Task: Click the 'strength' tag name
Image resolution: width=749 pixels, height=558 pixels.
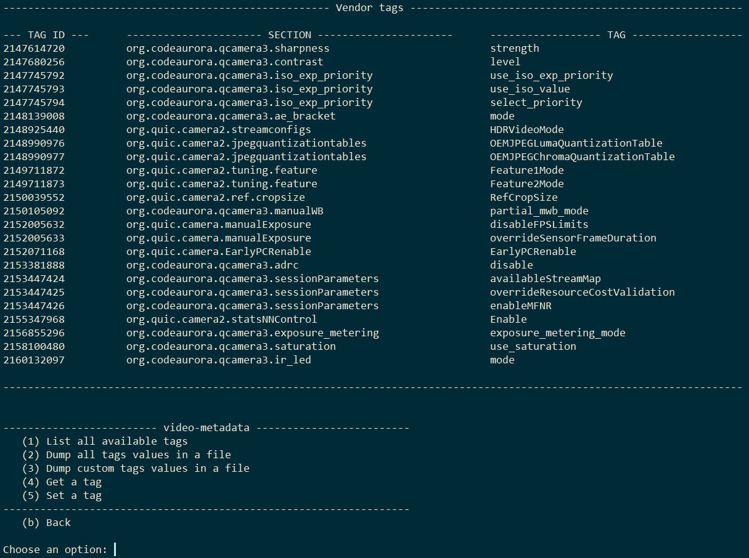Action: [515, 48]
